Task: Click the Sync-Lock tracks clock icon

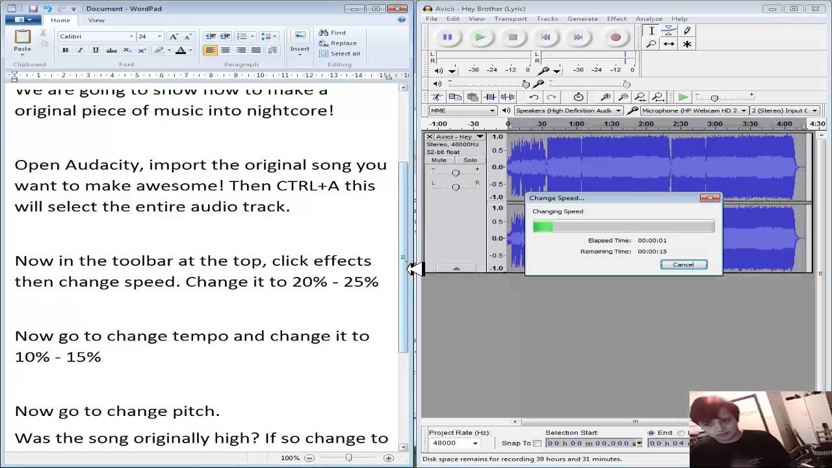Action: [578, 97]
